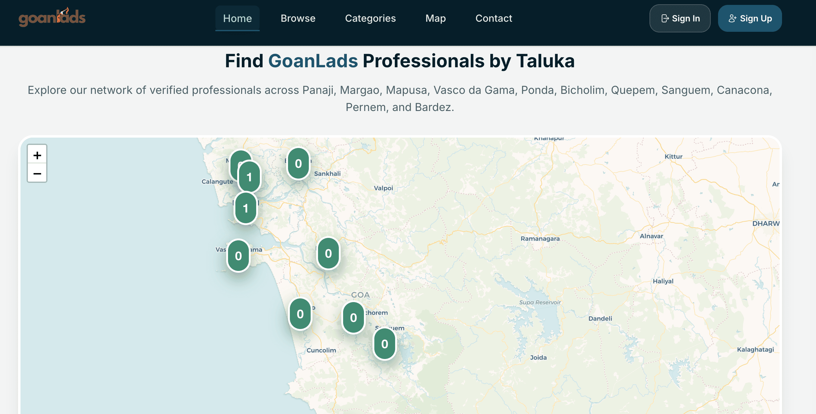Open the Contact page

click(x=493, y=18)
